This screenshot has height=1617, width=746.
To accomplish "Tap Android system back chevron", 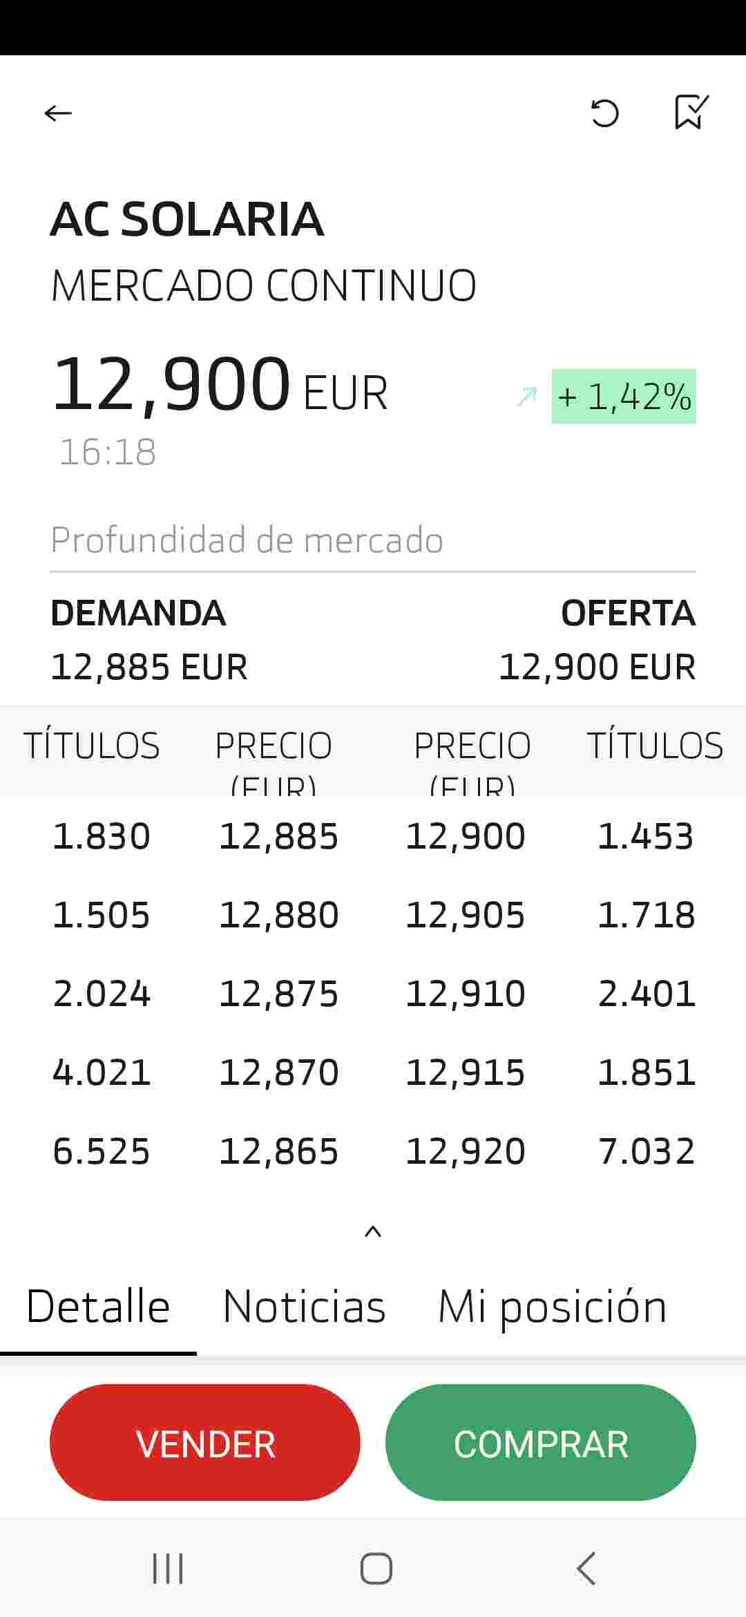I will pos(586,1568).
